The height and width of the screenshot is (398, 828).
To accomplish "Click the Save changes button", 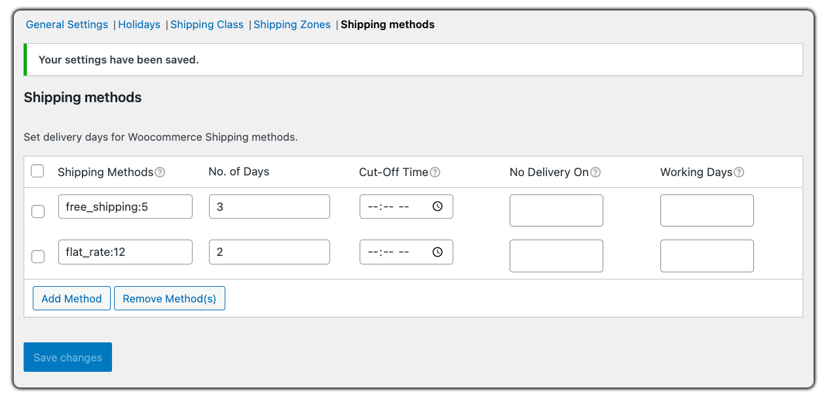I will (x=67, y=357).
